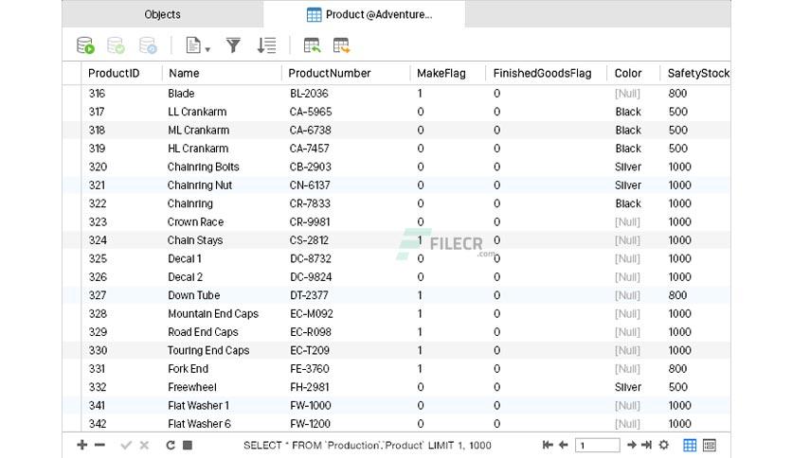Jump to the last page arrow
The width and height of the screenshot is (792, 458).
[646, 445]
